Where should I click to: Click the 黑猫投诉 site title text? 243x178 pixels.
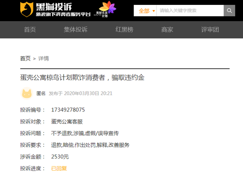pos(54,7)
